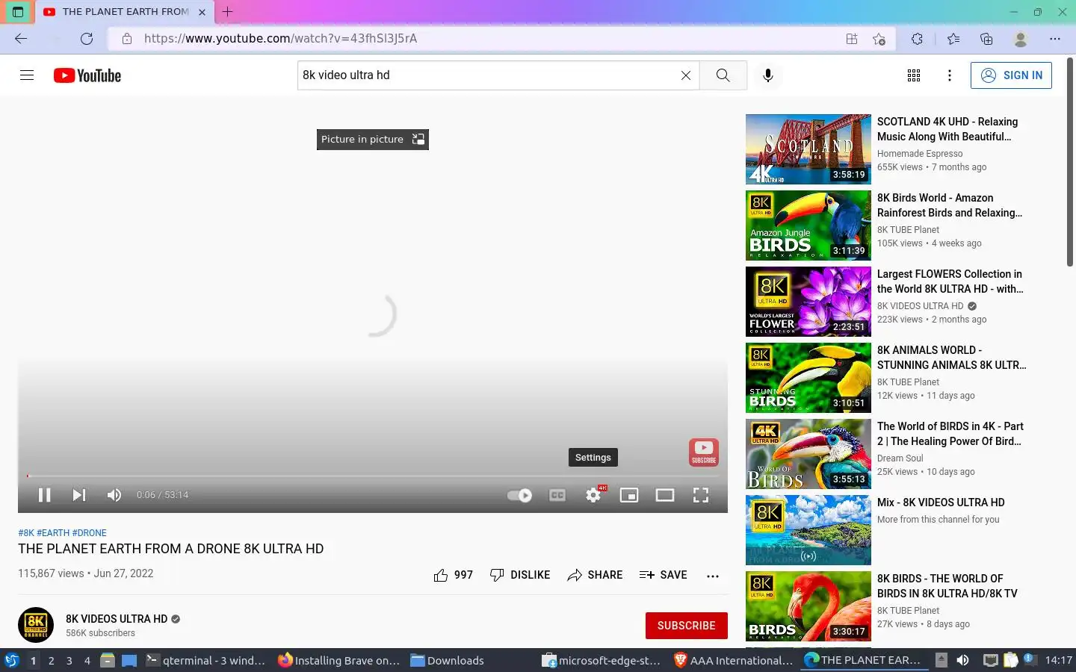Open the apps available icon in address bar
This screenshot has width=1076, height=672.
851,39
